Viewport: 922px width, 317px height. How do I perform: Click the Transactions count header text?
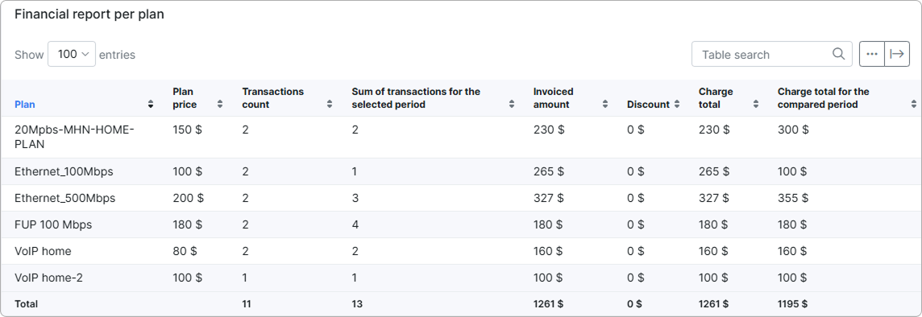coord(273,98)
